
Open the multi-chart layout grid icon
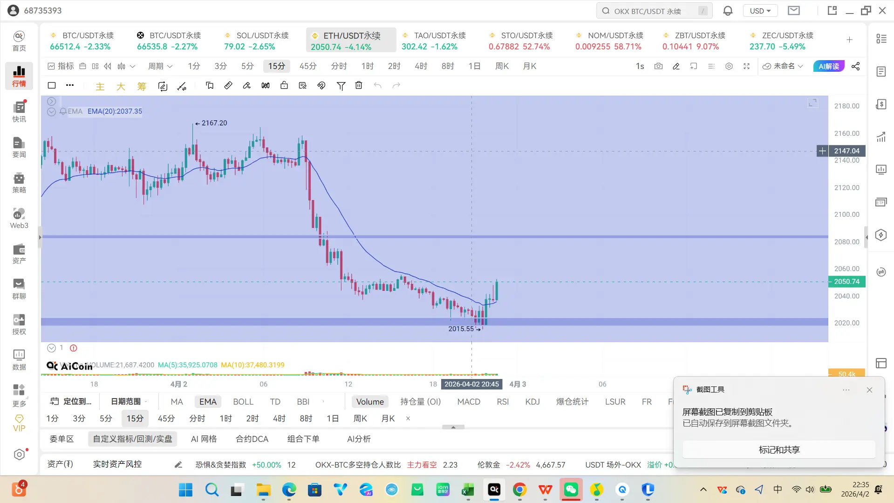(95, 66)
